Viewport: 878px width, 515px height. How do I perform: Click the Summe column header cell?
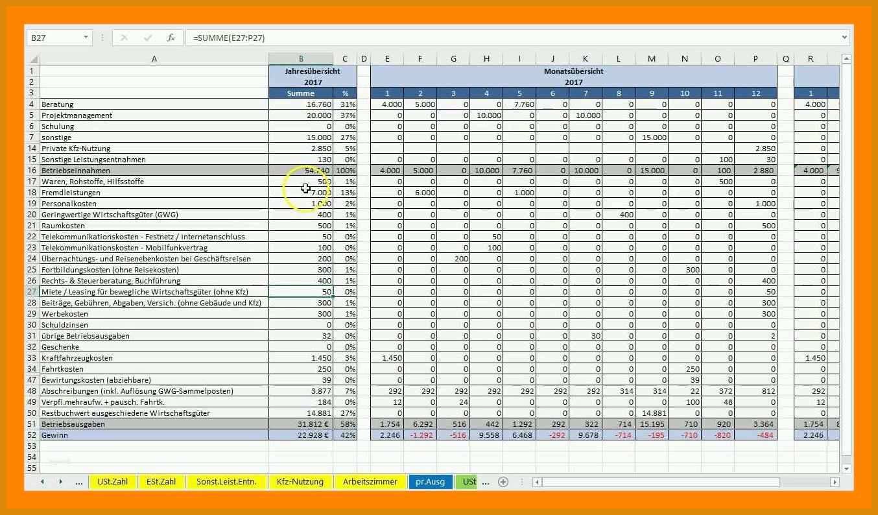click(x=301, y=93)
